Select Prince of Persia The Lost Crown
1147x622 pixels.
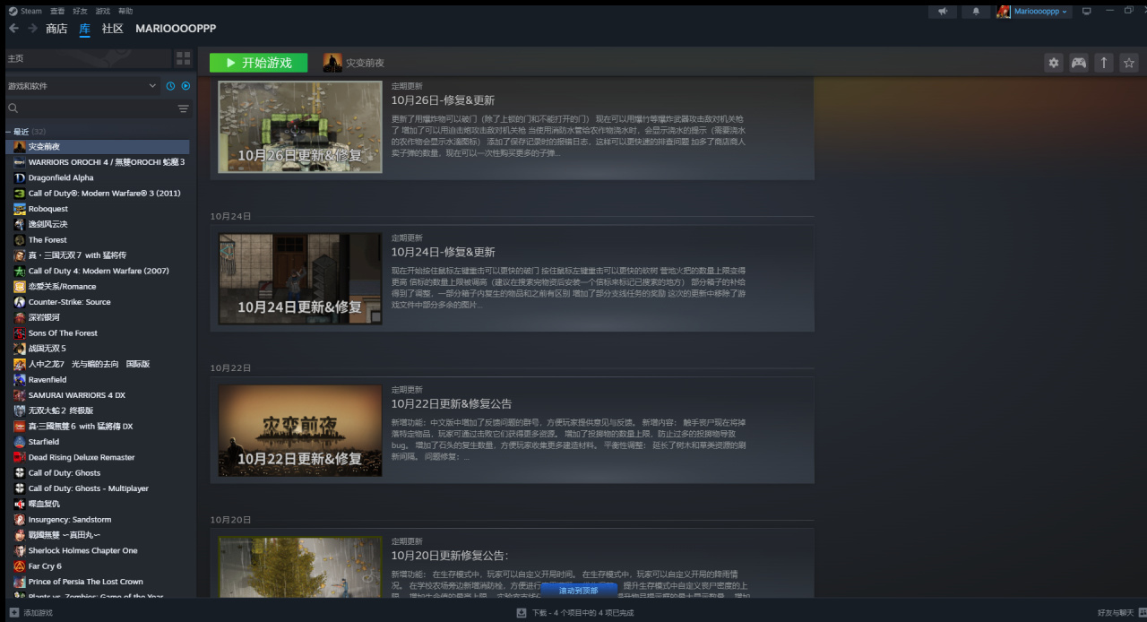point(98,582)
